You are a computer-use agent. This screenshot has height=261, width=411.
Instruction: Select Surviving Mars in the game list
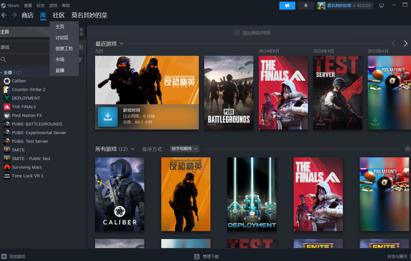pos(27,167)
